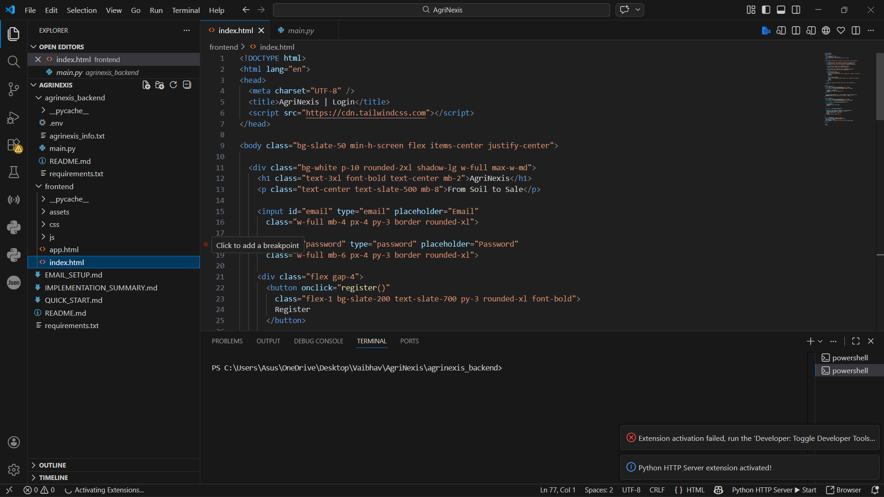Open the Search view in activity bar
This screenshot has height=497, width=884.
[13, 62]
